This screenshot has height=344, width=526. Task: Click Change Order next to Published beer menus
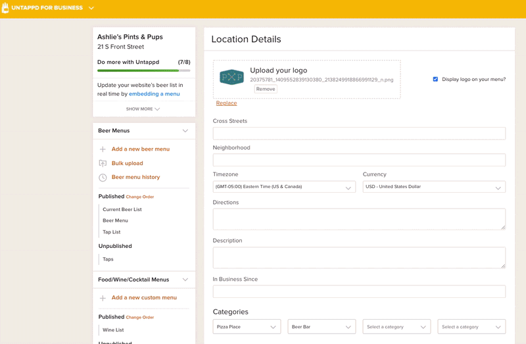pos(140,197)
